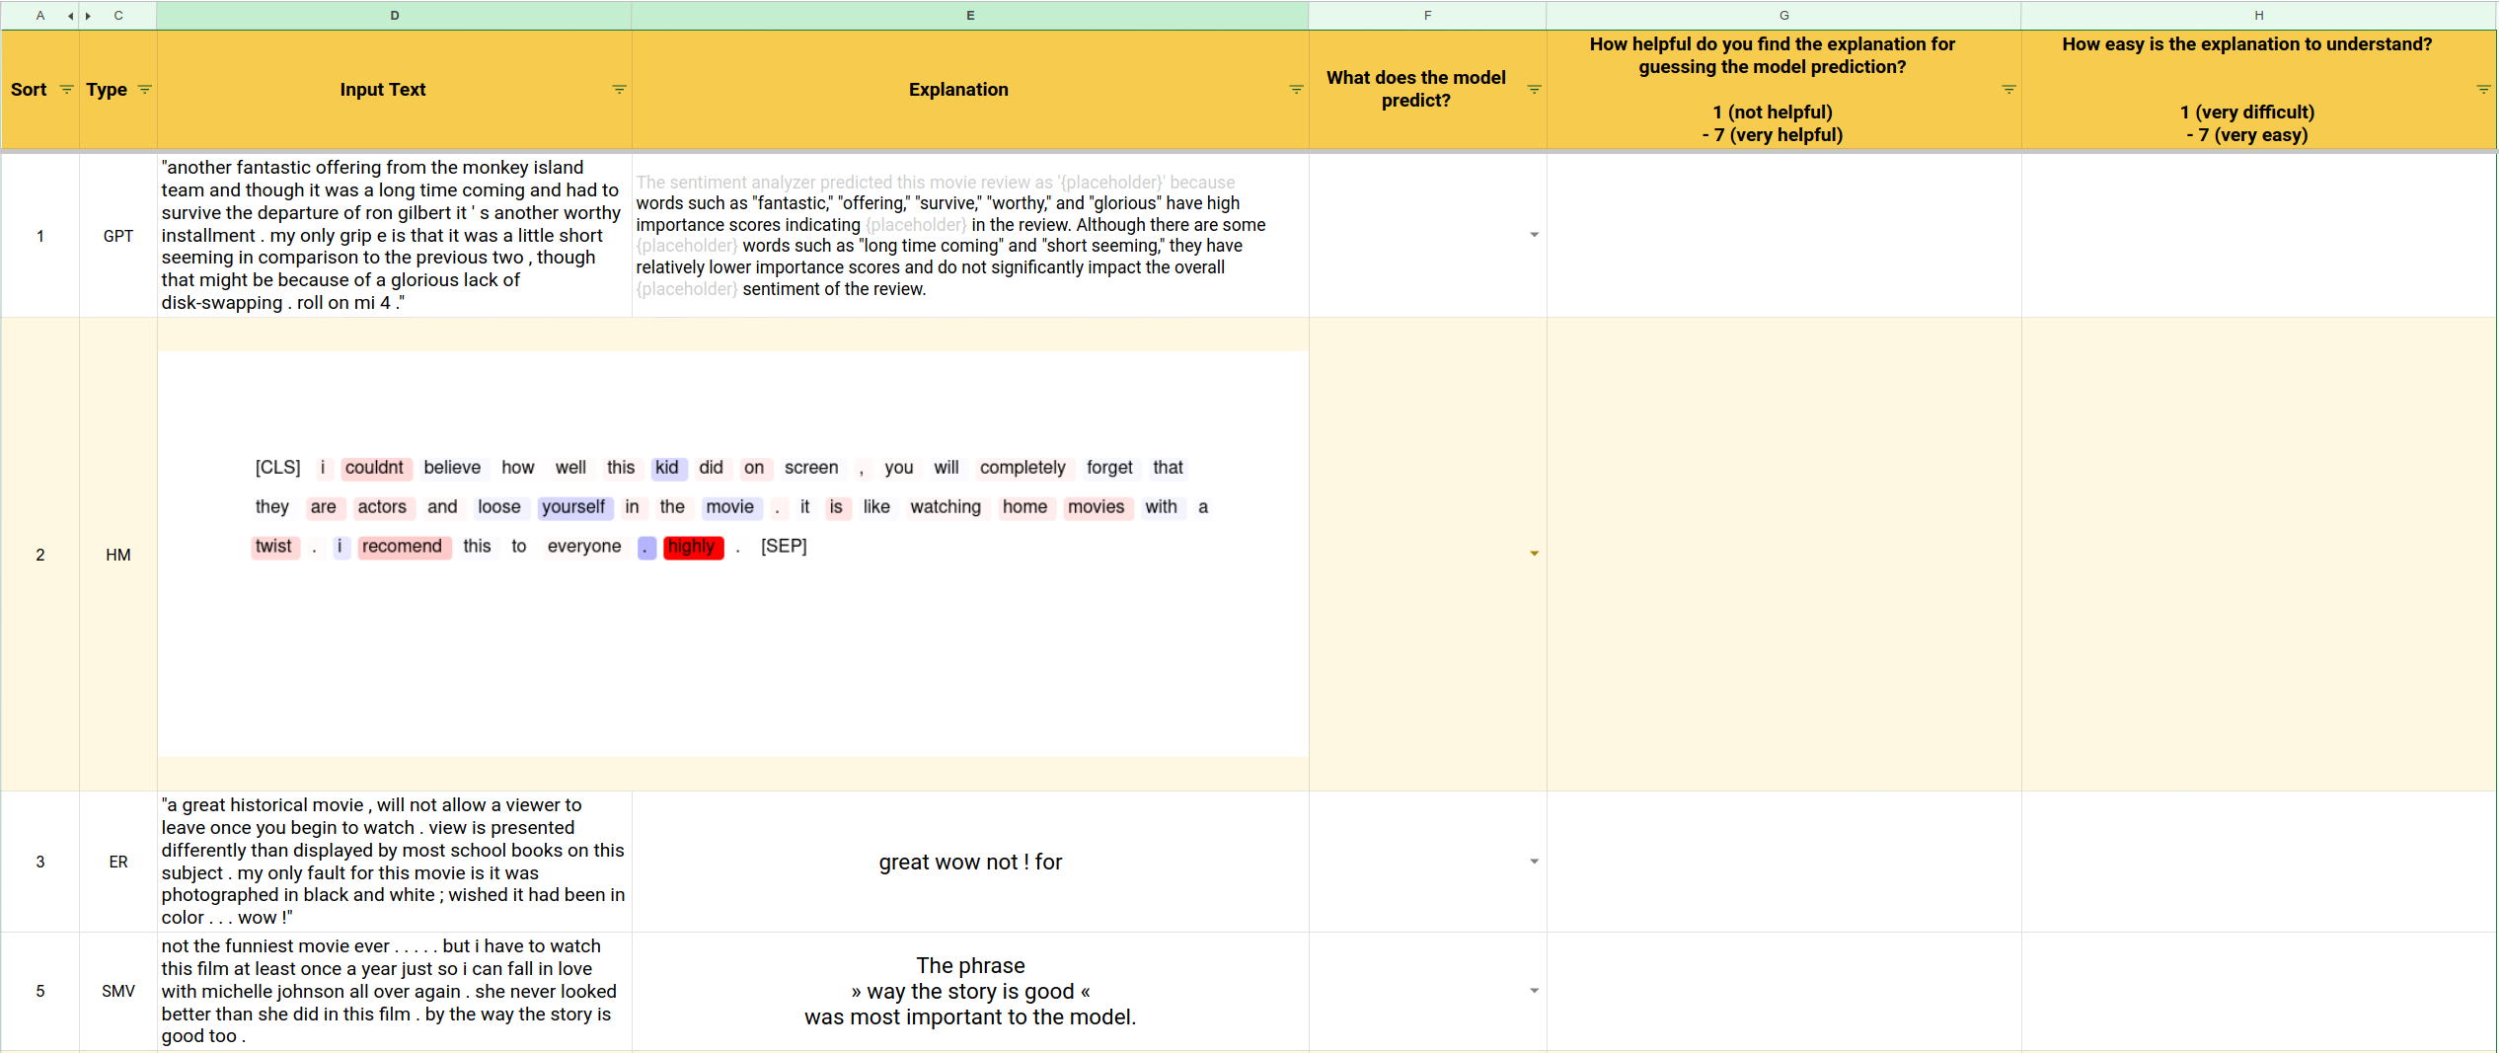Click the 'Explanation' header cell
The image size is (2499, 1053).
970,90
